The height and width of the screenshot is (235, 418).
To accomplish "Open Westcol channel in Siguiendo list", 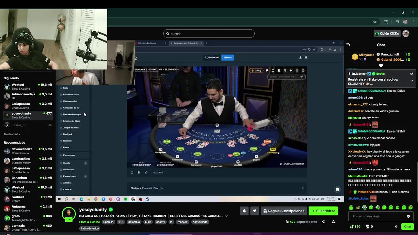I will [27, 86].
